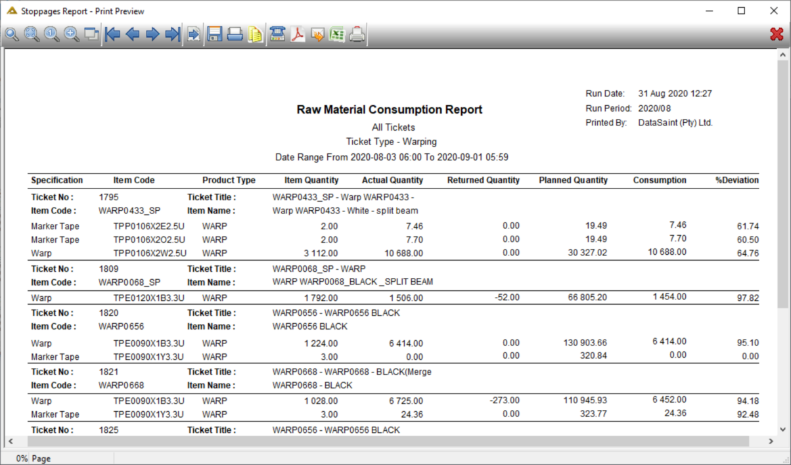The height and width of the screenshot is (465, 791).
Task: Go to the next page arrow
Action: 152,34
